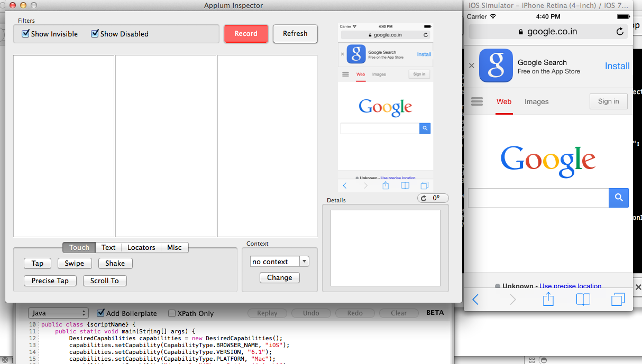
Task: Click the Swipe button
Action: (x=75, y=263)
